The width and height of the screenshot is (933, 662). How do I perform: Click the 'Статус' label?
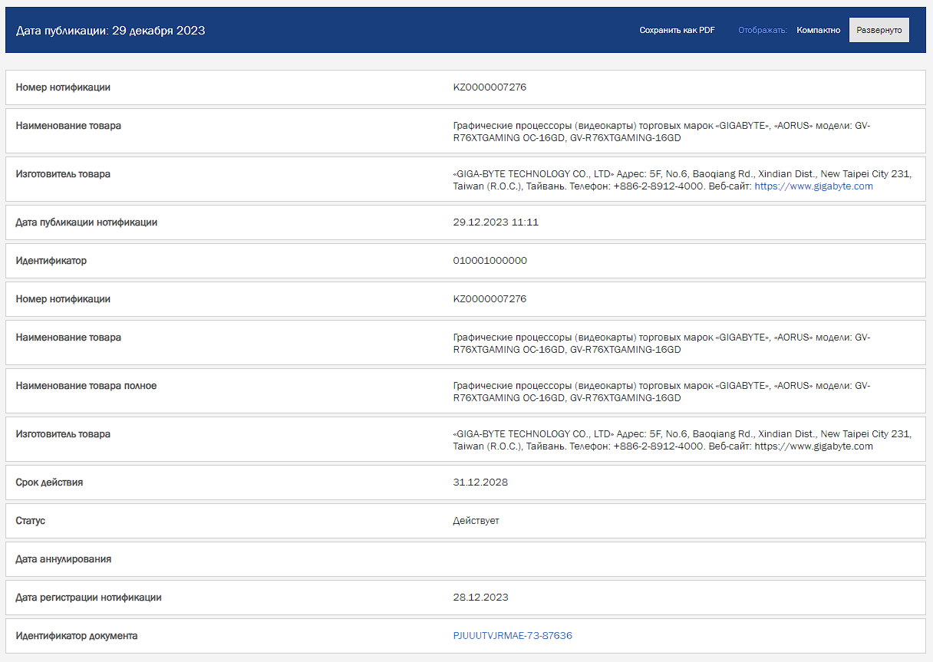pyautogui.click(x=31, y=521)
